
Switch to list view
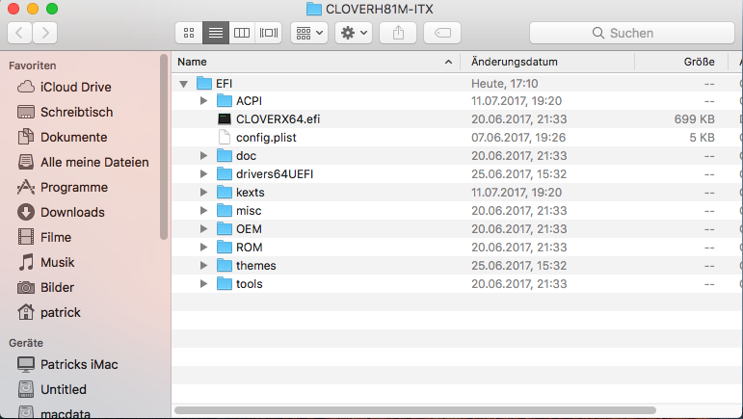click(216, 33)
